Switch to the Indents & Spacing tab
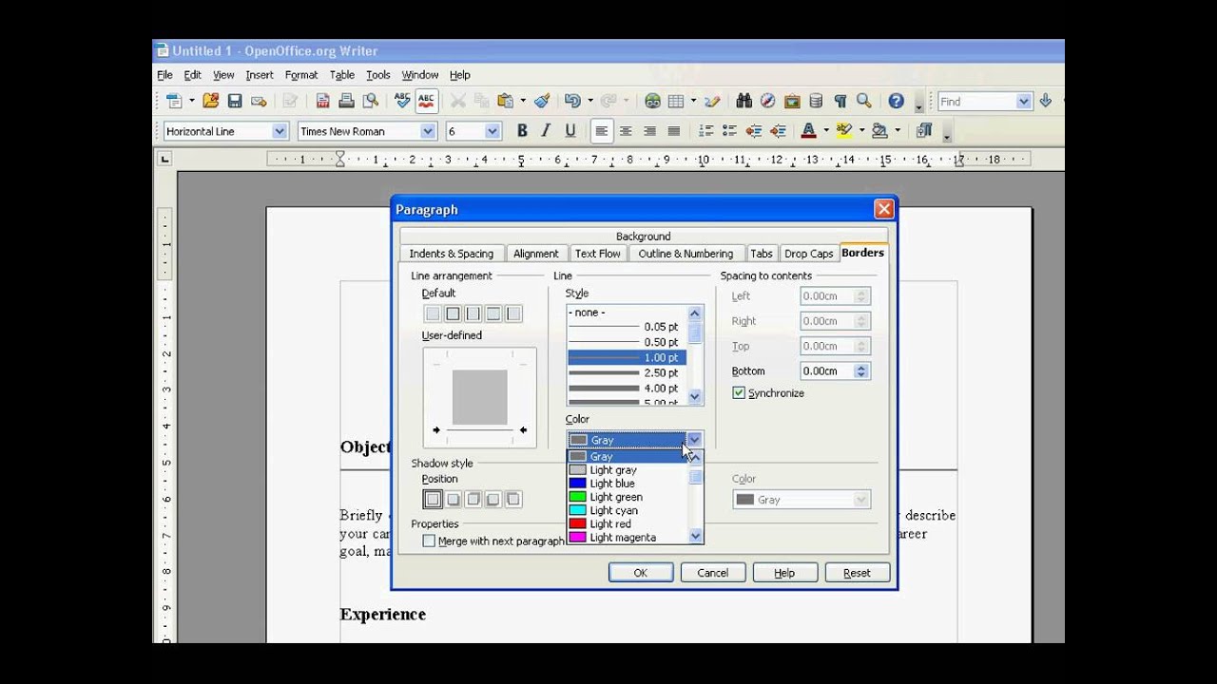This screenshot has width=1217, height=684. (x=452, y=254)
